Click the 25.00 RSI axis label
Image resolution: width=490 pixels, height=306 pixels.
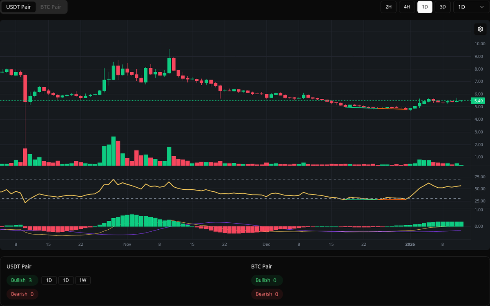click(x=479, y=201)
